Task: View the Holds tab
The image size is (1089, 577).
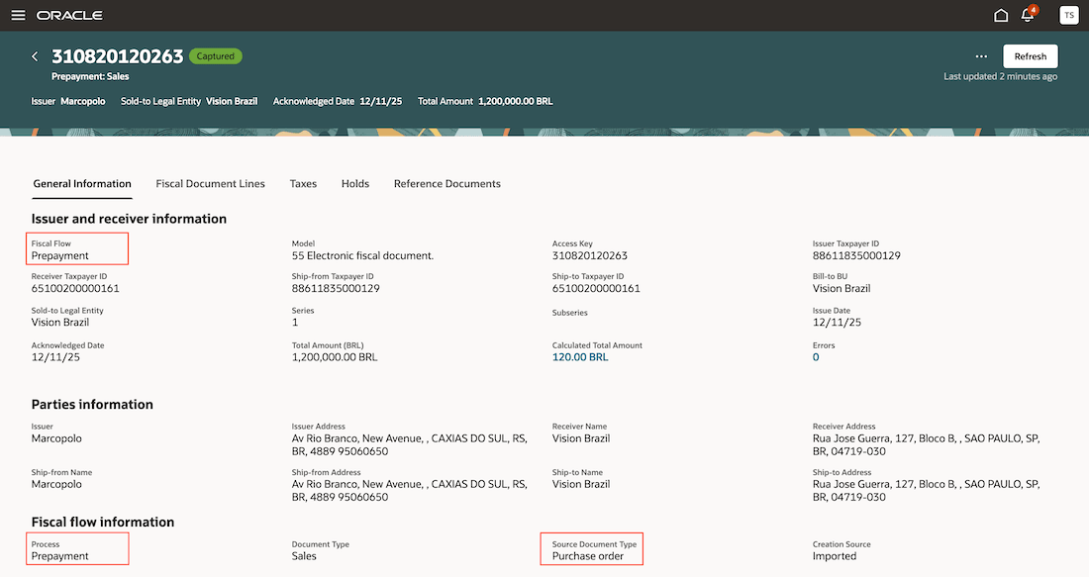Action: [x=354, y=183]
